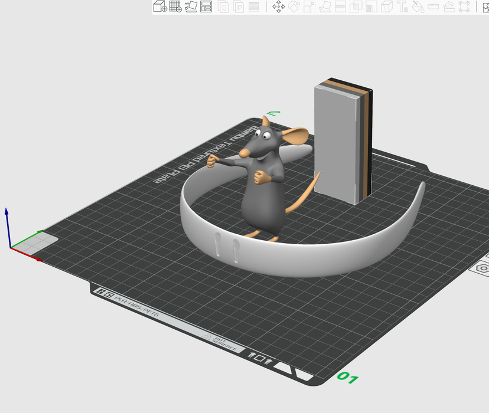Open the Mesh boolean tool
This screenshot has height=413, width=489.
pos(356,7)
